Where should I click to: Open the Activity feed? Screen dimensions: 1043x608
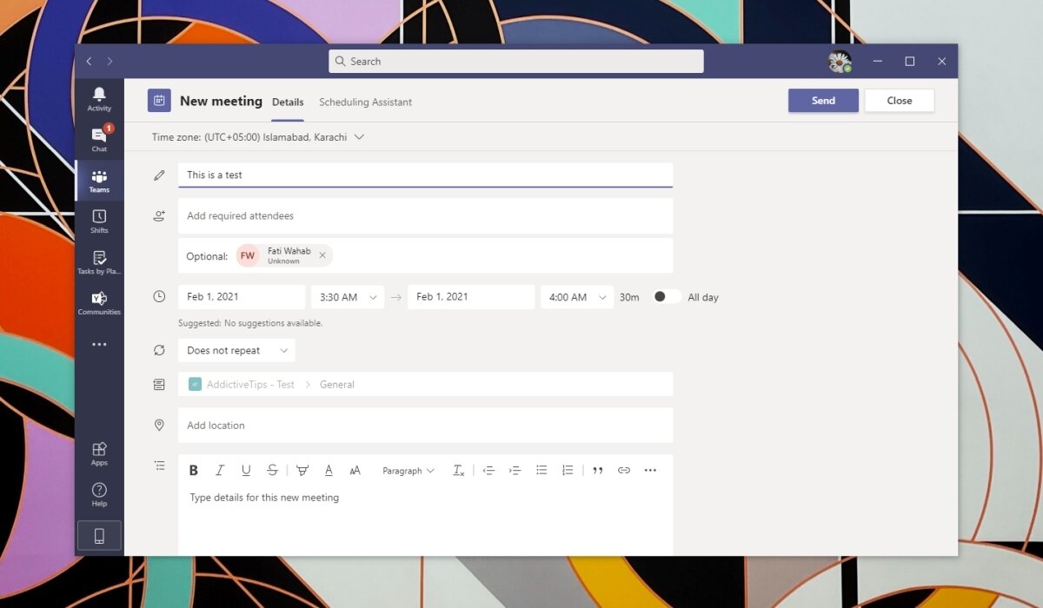[x=99, y=98]
